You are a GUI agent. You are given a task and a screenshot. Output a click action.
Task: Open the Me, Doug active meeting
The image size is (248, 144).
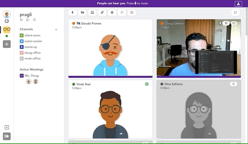pyautogui.click(x=29, y=76)
